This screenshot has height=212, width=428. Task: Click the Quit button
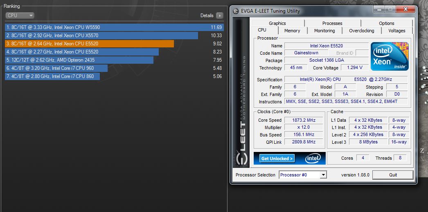393,175
